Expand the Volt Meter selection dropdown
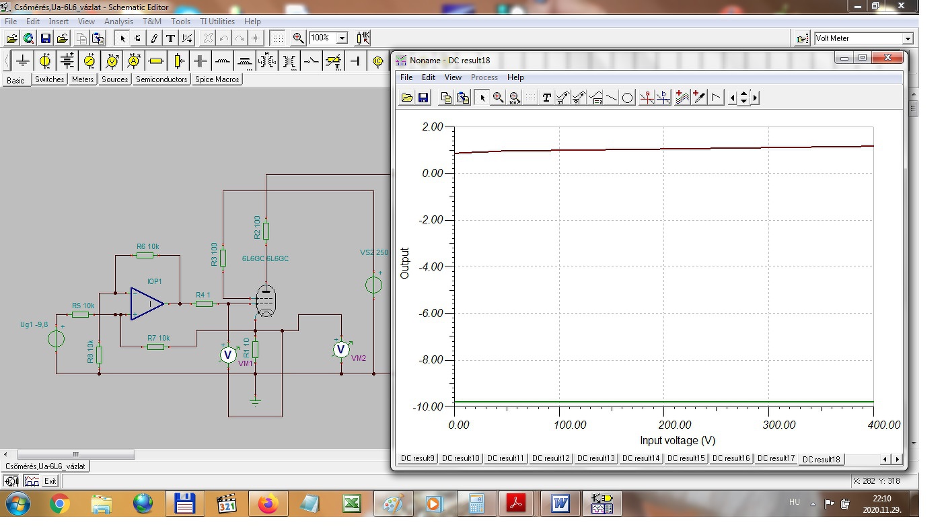The width and height of the screenshot is (946, 529). 908,39
